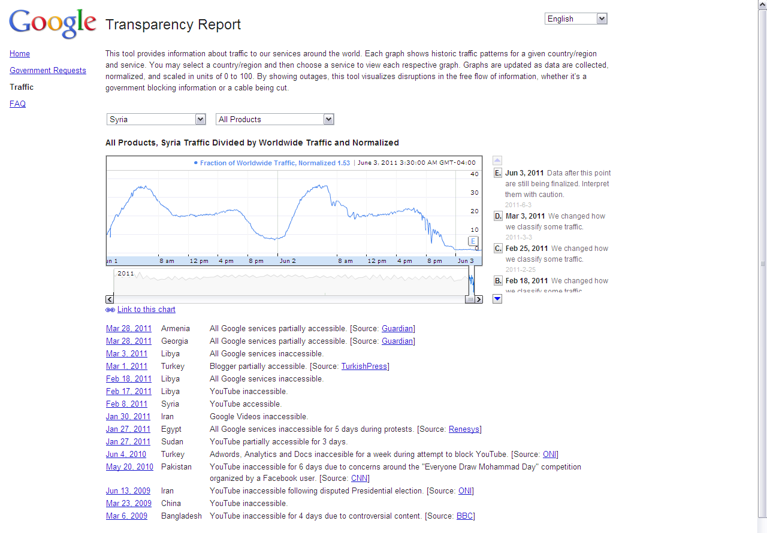The height and width of the screenshot is (533, 767).
Task: Open ONI source for Turkey entry
Action: click(549, 454)
